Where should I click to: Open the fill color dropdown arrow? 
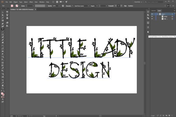coord(14,6)
